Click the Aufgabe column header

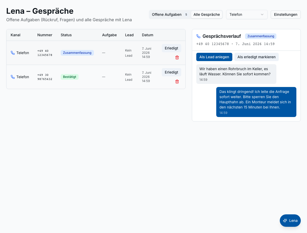[x=109, y=35]
